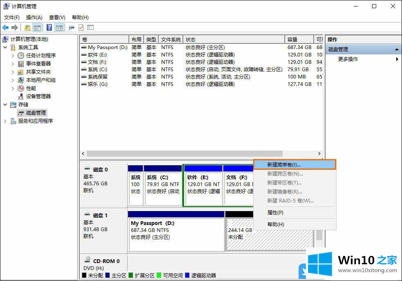Expand the 服务和应用程序 node

(5, 121)
